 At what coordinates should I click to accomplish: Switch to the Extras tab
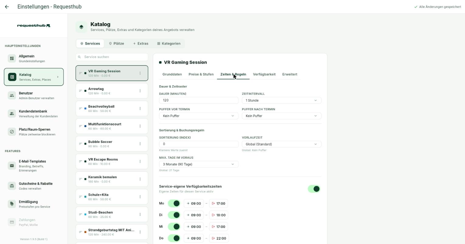141,43
